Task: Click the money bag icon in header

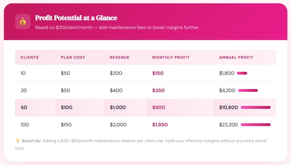Action: 23,22
